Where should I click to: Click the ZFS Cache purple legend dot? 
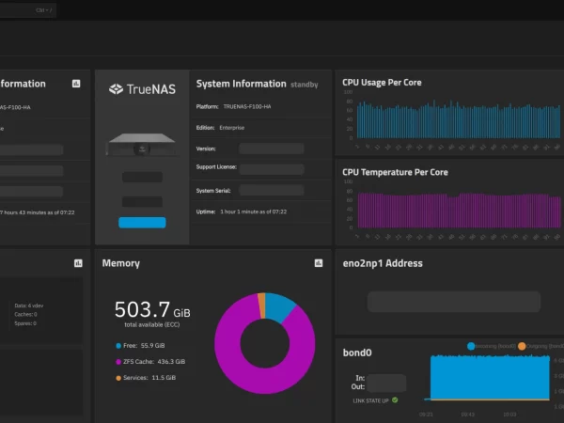pyautogui.click(x=117, y=361)
